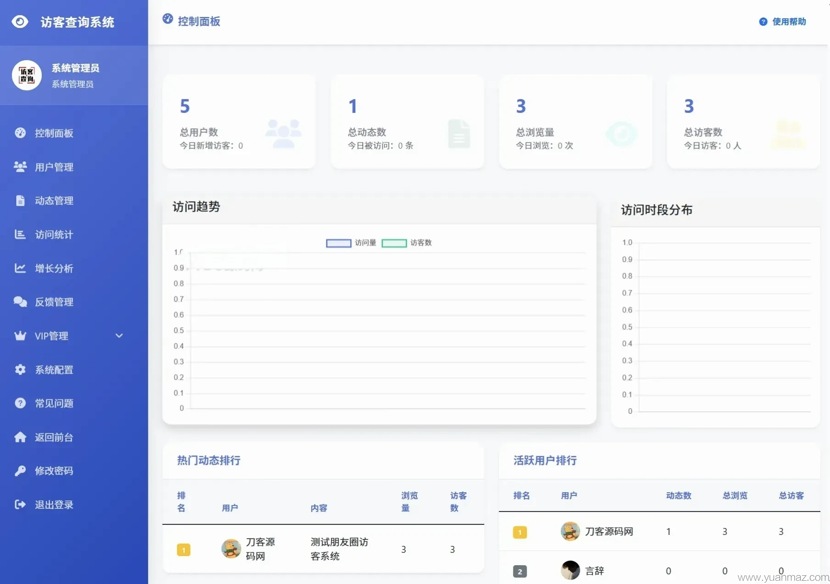The height and width of the screenshot is (584, 830).
Task: Click 测试朋友圈访客系统 content cell
Action: [x=339, y=549]
